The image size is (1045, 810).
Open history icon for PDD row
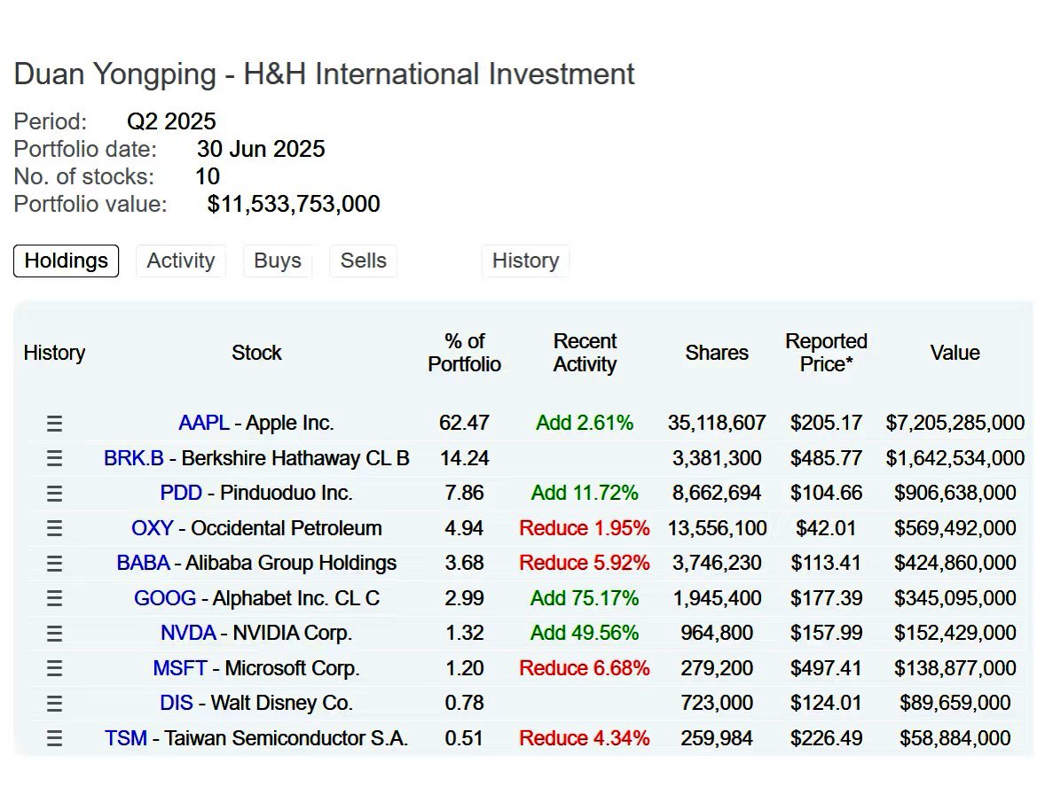[55, 494]
